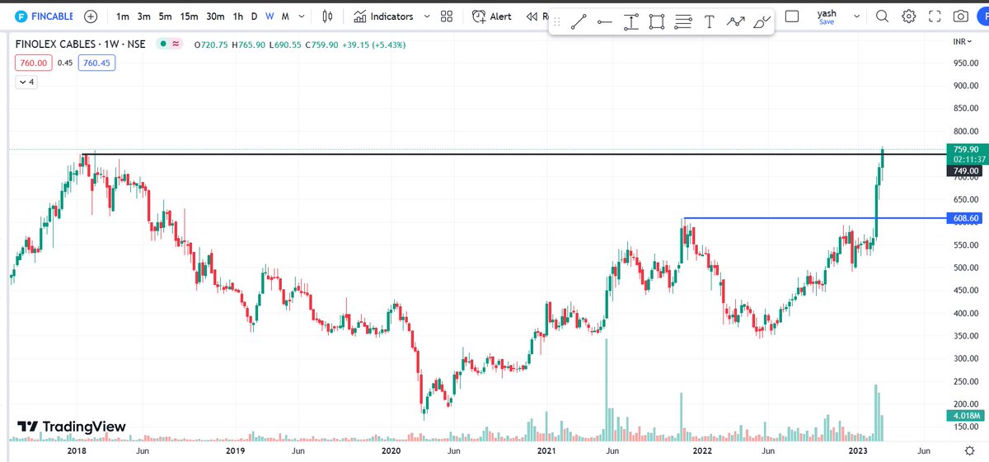The height and width of the screenshot is (462, 989).
Task: Select the Horizontal Ray drawing tool
Action: [604, 23]
